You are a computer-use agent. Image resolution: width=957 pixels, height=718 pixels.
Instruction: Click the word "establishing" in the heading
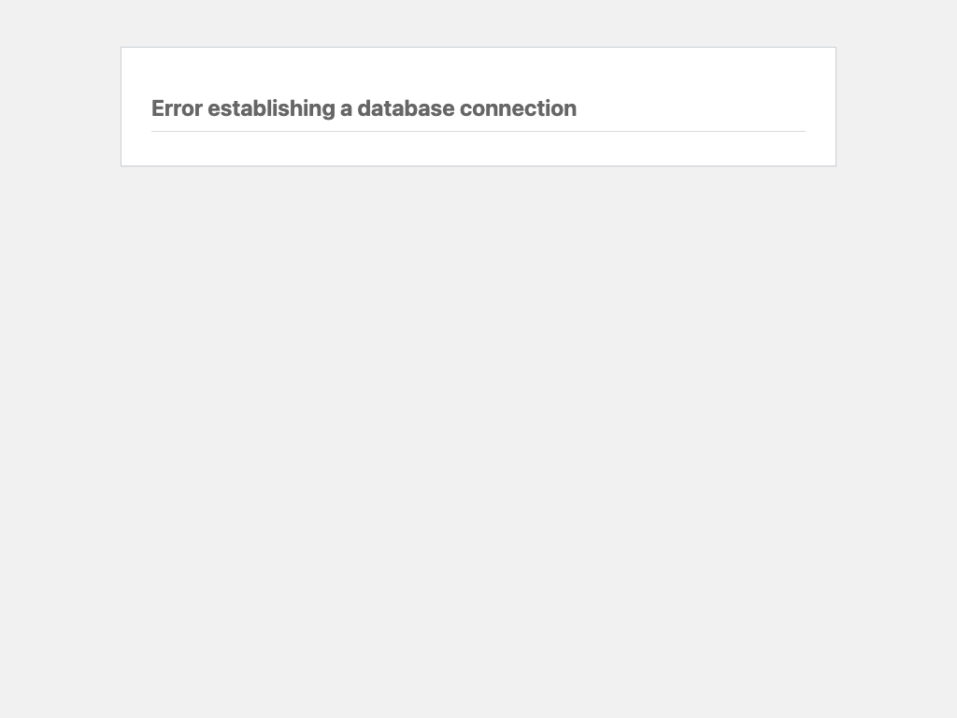272,108
